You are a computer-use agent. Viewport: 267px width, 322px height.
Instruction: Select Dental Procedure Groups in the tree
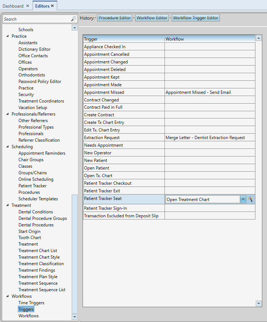point(42,218)
